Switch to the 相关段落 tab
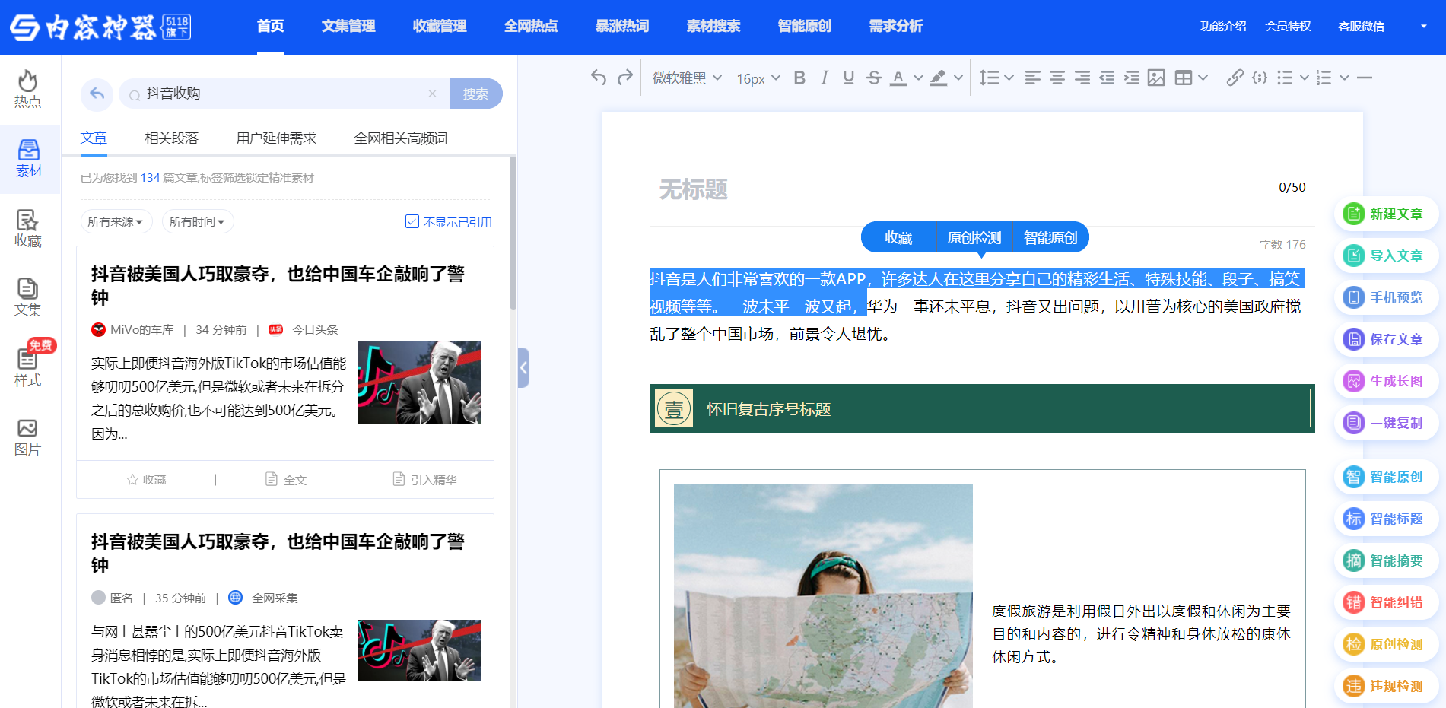This screenshot has height=708, width=1446. (x=171, y=138)
